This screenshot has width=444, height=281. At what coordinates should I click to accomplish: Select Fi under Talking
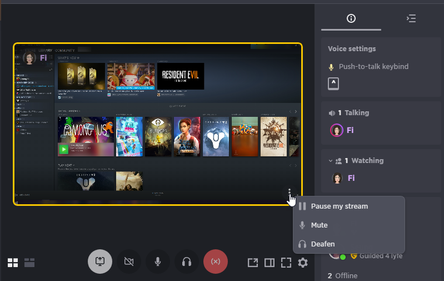pos(350,130)
